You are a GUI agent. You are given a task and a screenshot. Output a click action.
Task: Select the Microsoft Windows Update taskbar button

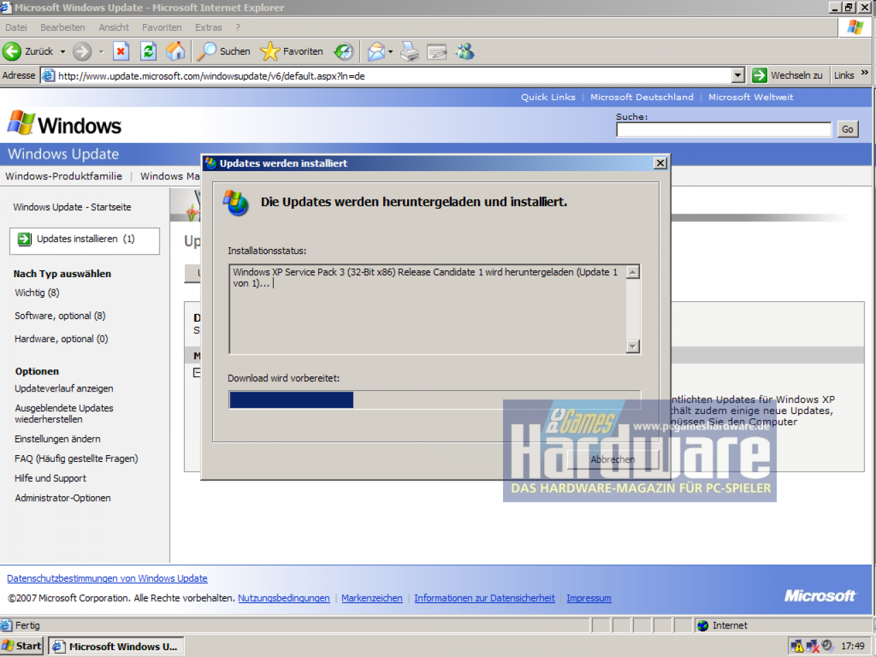click(x=116, y=646)
